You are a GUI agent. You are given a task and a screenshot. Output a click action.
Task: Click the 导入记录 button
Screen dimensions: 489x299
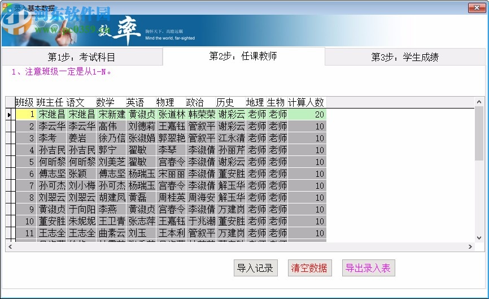[x=255, y=268]
